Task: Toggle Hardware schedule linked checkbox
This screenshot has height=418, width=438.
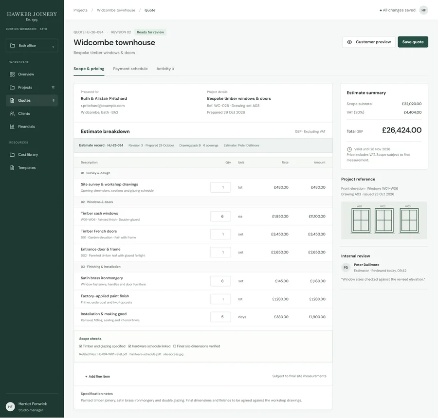Action: tap(129, 346)
